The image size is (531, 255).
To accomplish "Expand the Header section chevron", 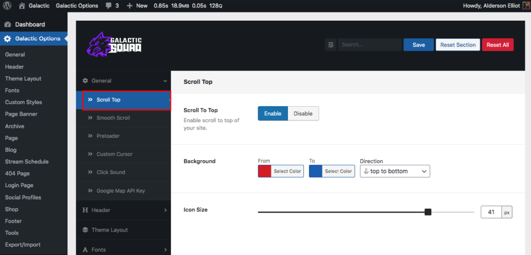I will coord(165,210).
